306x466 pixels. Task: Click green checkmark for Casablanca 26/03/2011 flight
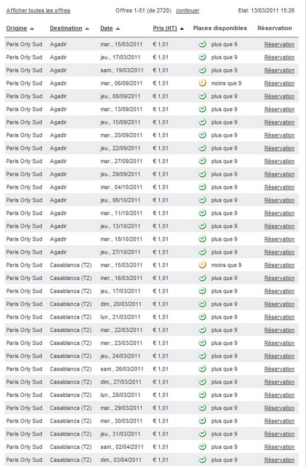pos(202,369)
